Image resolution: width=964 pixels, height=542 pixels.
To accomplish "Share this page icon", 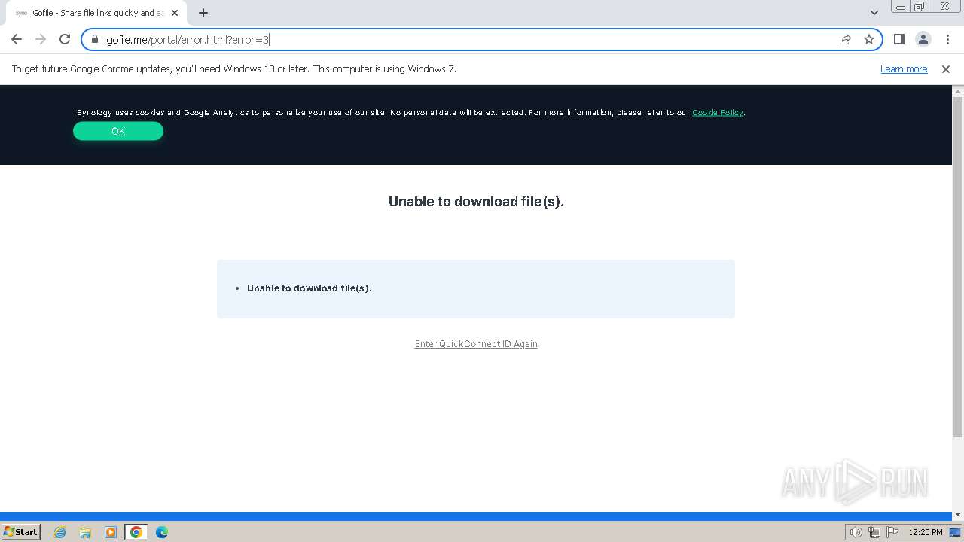I will 845,39.
